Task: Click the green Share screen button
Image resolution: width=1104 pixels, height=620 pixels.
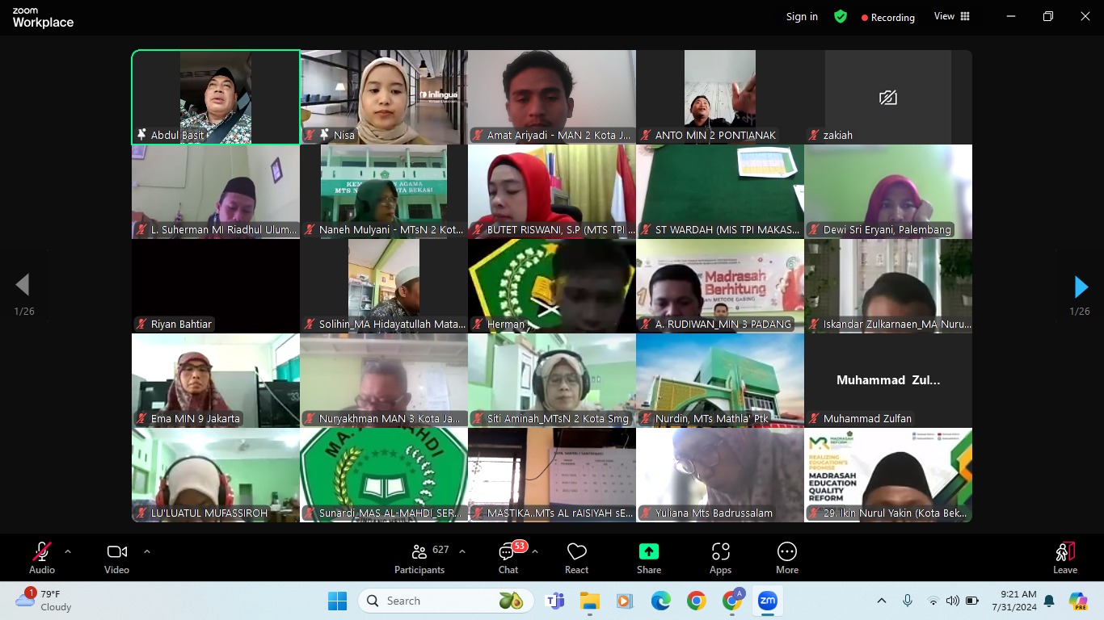Action: (648, 558)
